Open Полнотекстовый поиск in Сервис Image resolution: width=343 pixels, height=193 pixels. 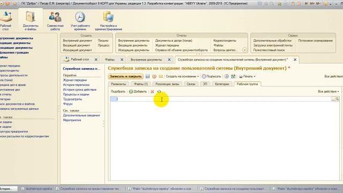[269, 50]
